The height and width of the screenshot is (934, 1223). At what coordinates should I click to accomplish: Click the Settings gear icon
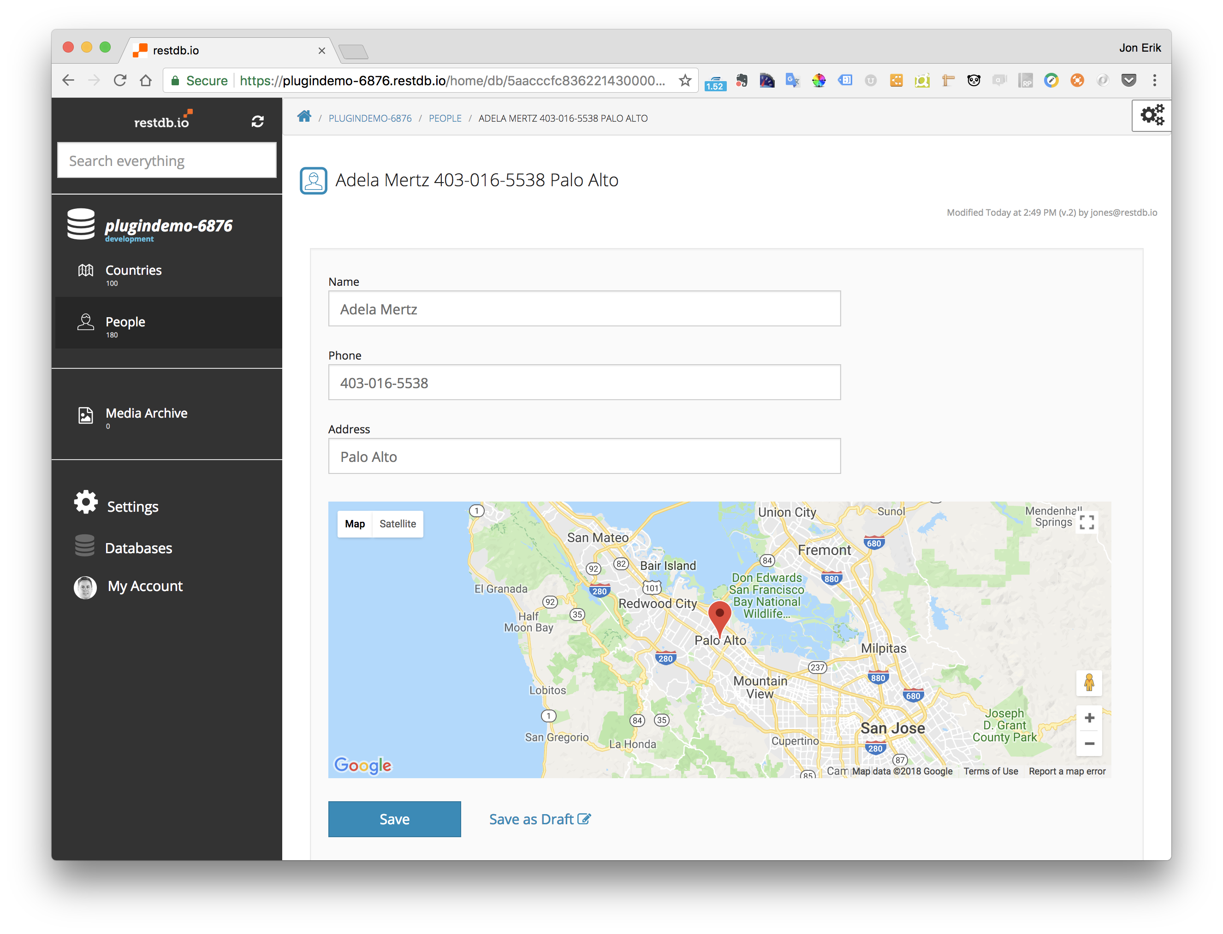tap(85, 506)
